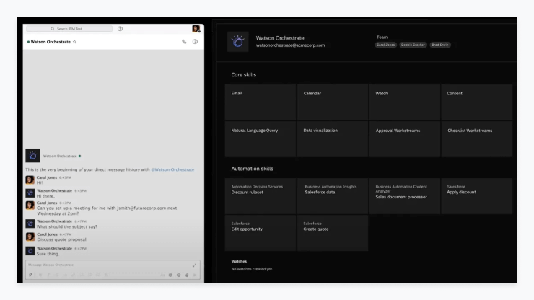Open Sales document processor skill
Screen dimensions: 534x300
click(x=405, y=196)
